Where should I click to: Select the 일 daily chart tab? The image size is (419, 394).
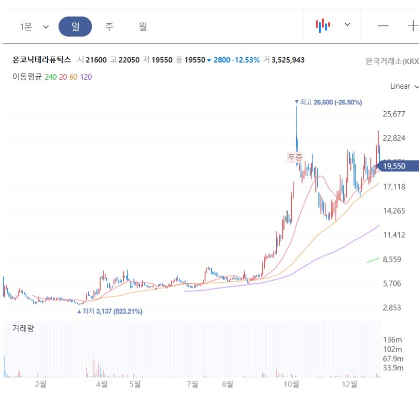point(75,27)
